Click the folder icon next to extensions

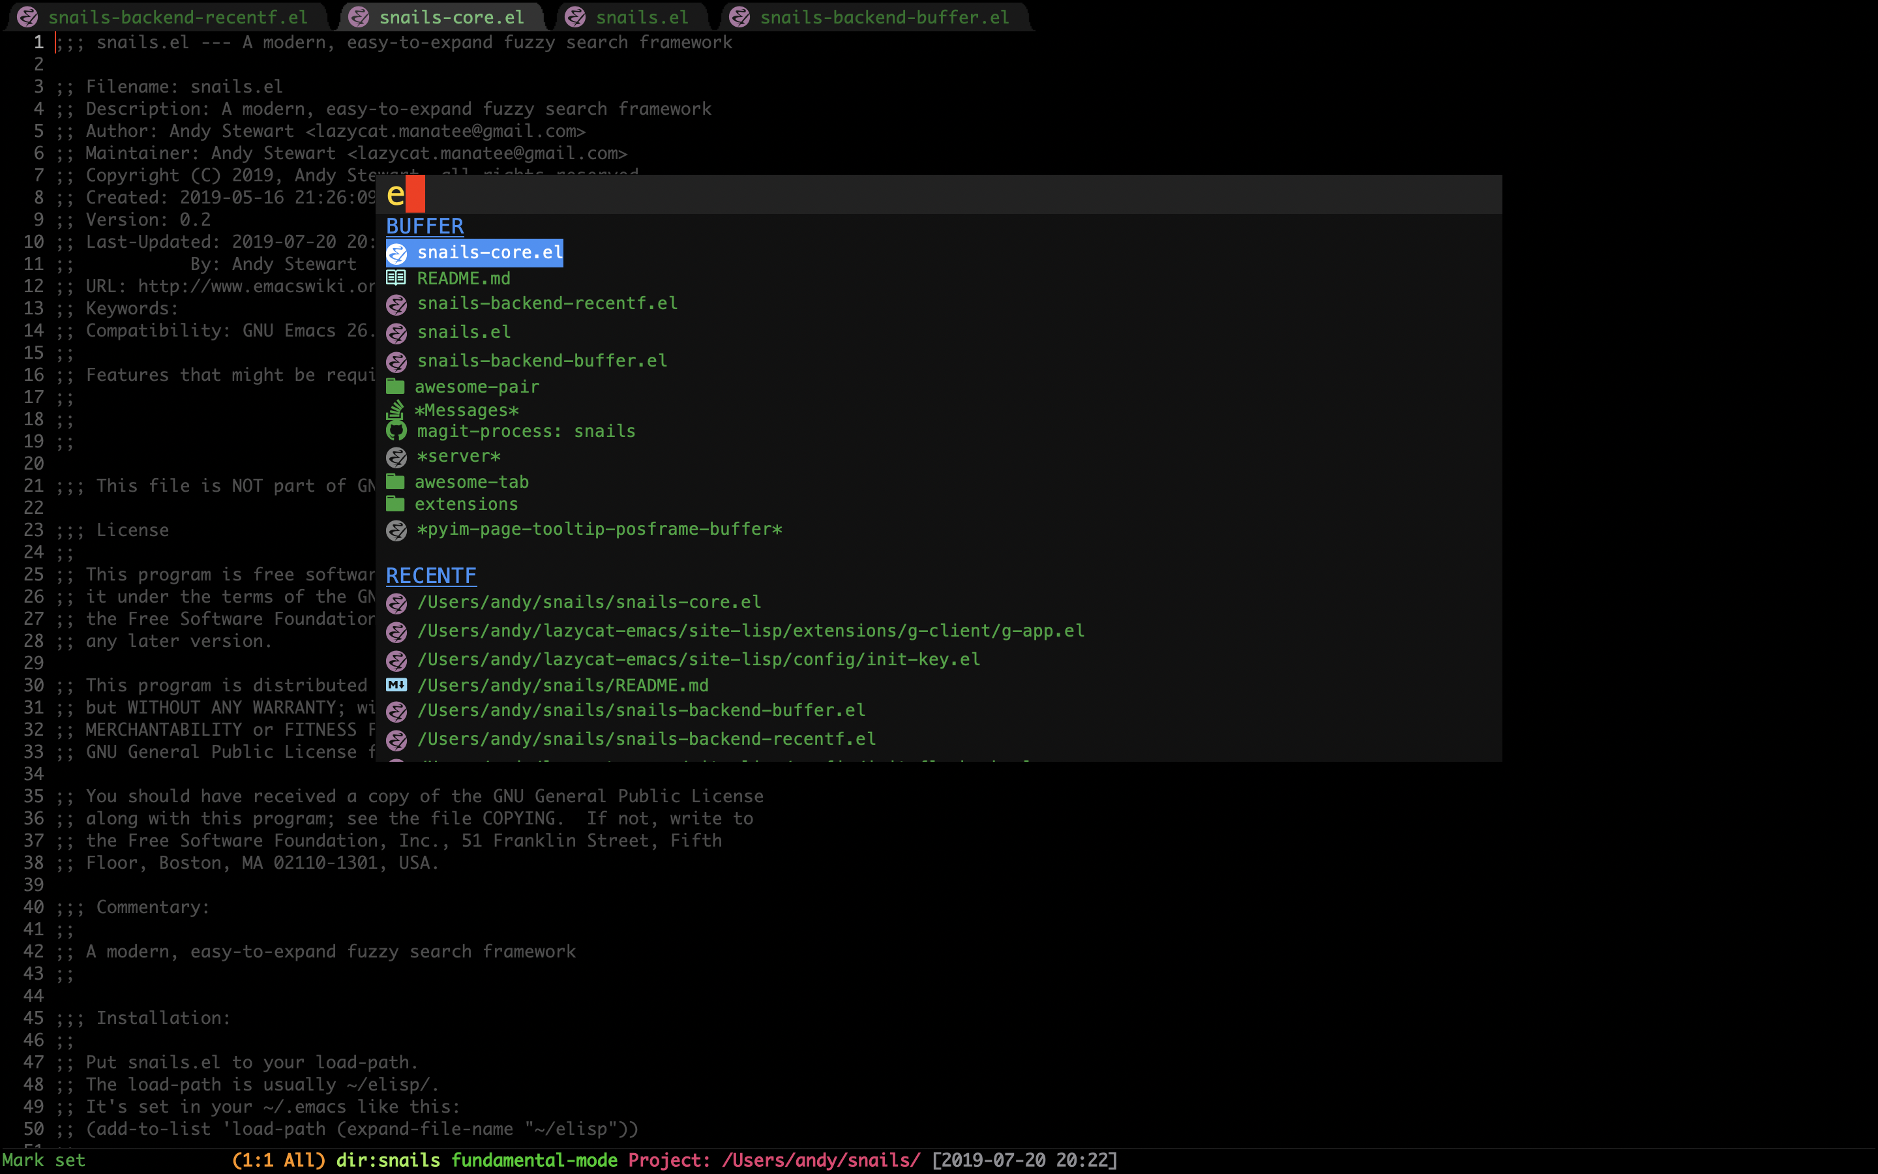click(x=396, y=504)
